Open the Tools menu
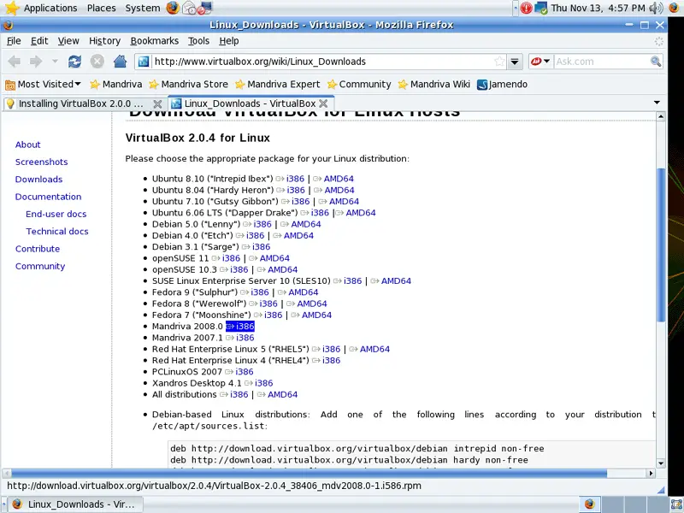This screenshot has height=513, width=684. 198,41
